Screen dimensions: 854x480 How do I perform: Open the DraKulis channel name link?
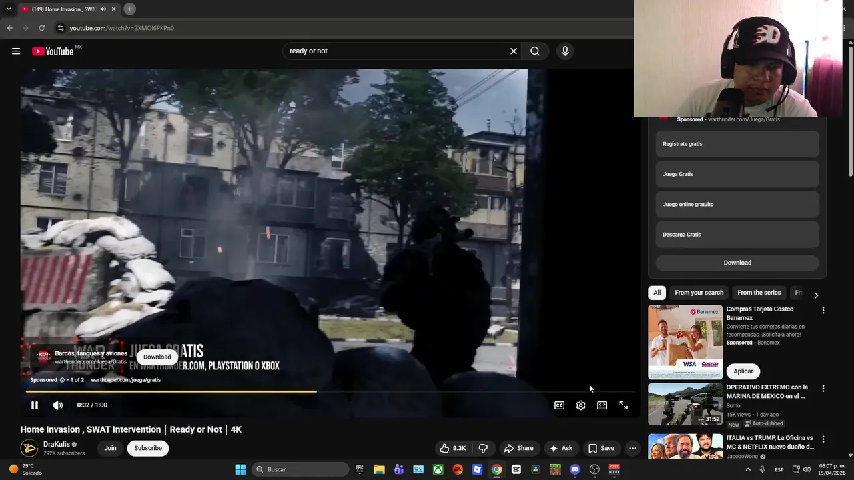click(x=57, y=444)
